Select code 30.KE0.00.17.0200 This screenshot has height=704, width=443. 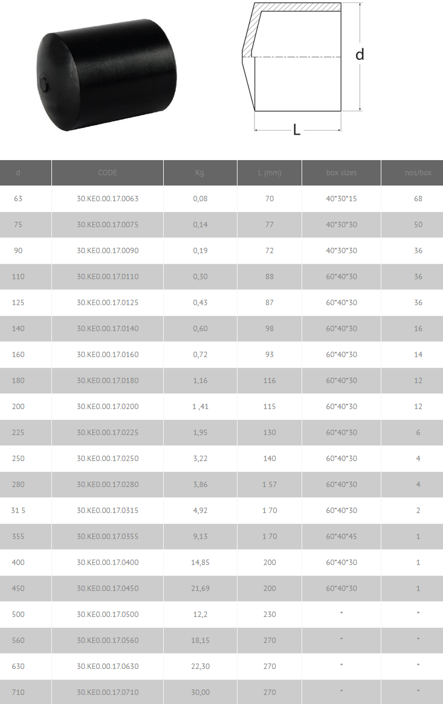pos(108,407)
